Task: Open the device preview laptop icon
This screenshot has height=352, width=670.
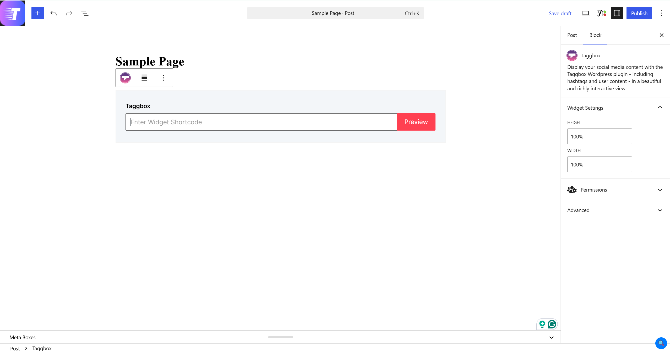Action: [586, 13]
